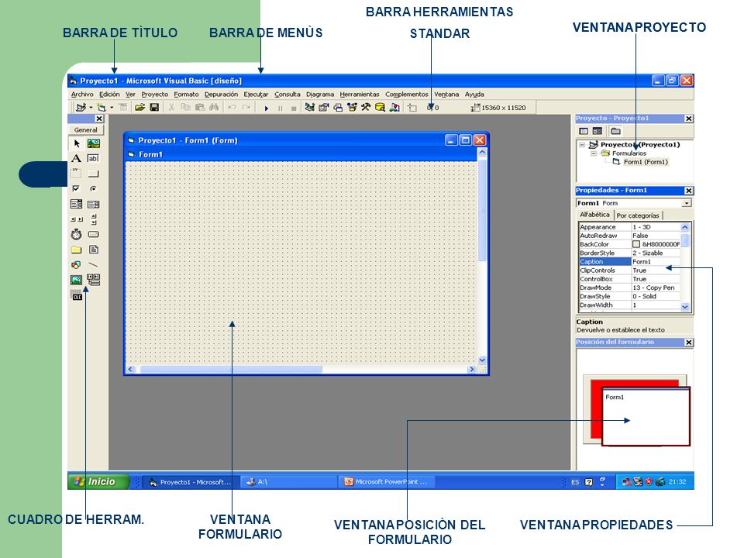The height and width of the screenshot is (558, 744).
Task: Click the Start (run) button in toolbar
Action: pyautogui.click(x=266, y=108)
